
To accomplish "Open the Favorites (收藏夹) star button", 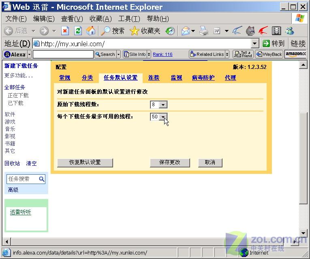I will click(145, 31).
